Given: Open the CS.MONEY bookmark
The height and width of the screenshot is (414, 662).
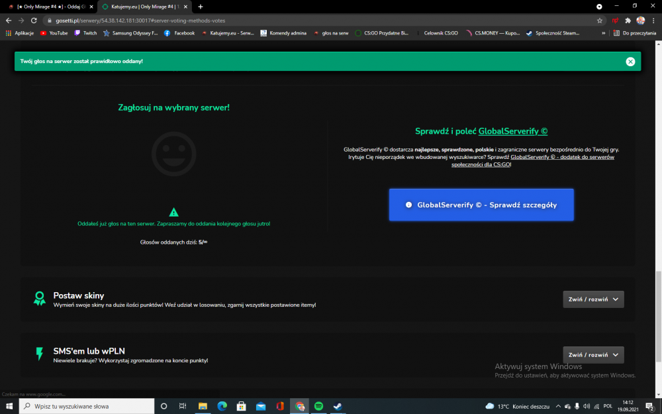Looking at the screenshot, I should 493,33.
